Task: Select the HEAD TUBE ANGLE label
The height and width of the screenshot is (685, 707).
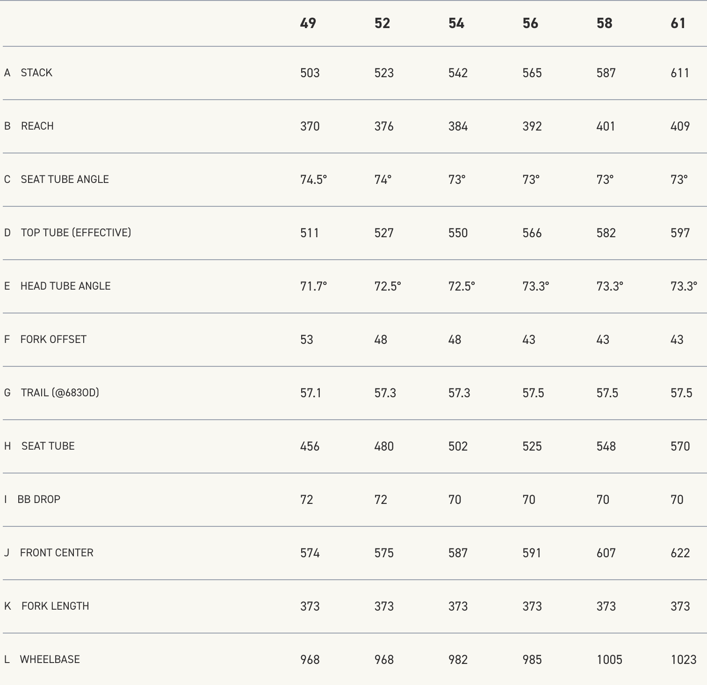Action: click(x=65, y=286)
